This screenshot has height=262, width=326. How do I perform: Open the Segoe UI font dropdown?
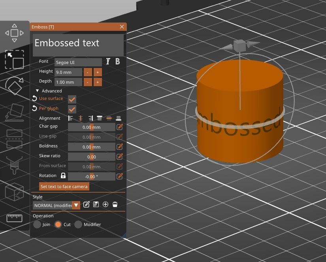click(x=78, y=62)
